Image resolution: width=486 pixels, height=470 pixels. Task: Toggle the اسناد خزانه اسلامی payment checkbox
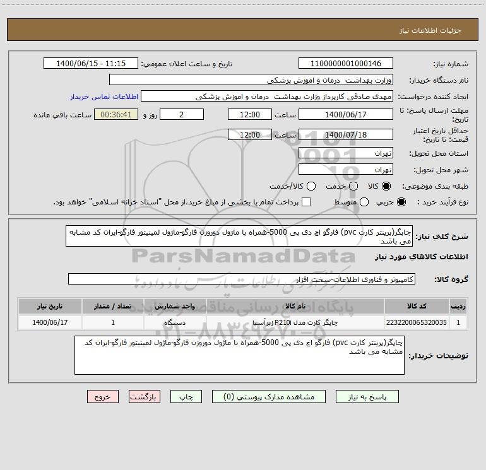[x=306, y=202]
